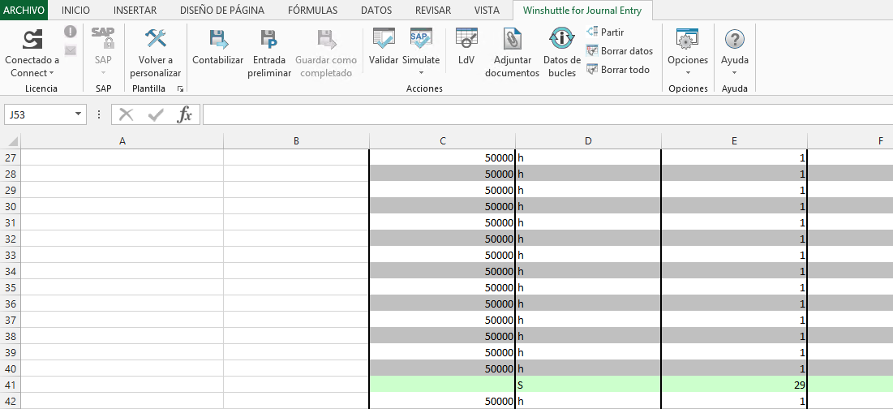The width and height of the screenshot is (893, 409).
Task: Click the Adjuntar documentos paperclip icon
Action: [512, 39]
